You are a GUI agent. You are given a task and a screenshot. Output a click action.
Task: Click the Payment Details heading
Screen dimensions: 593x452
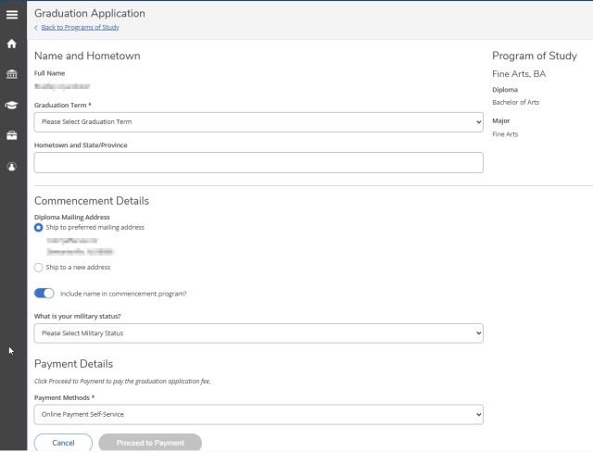(73, 364)
